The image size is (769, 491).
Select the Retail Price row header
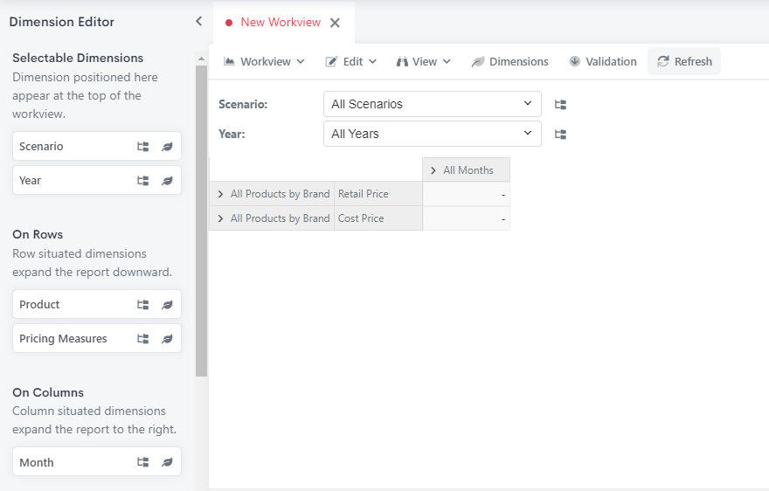coord(378,194)
